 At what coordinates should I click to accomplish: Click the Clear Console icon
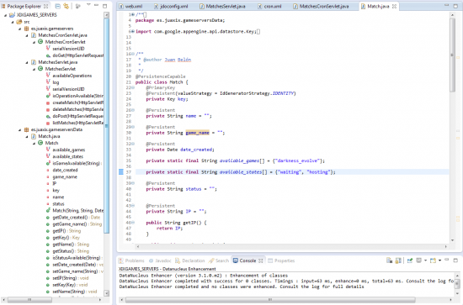(390, 260)
